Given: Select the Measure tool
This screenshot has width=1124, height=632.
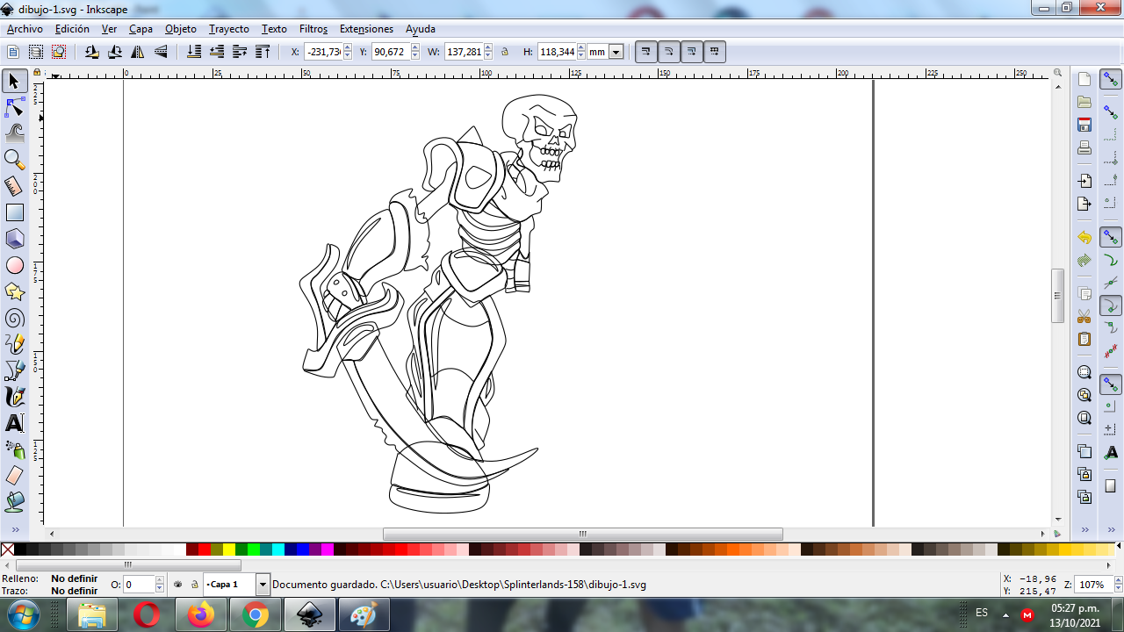Looking at the screenshot, I should pos(14,186).
